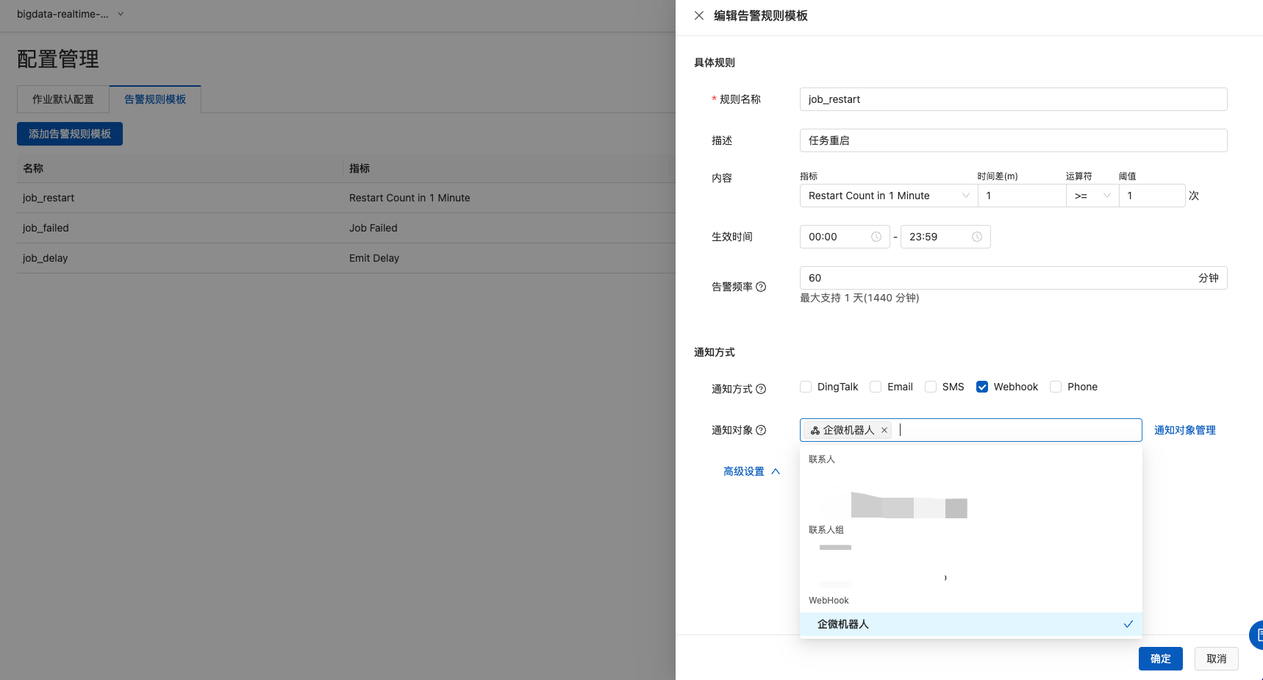Click the job_restart row name
1263x680 pixels.
pos(49,198)
